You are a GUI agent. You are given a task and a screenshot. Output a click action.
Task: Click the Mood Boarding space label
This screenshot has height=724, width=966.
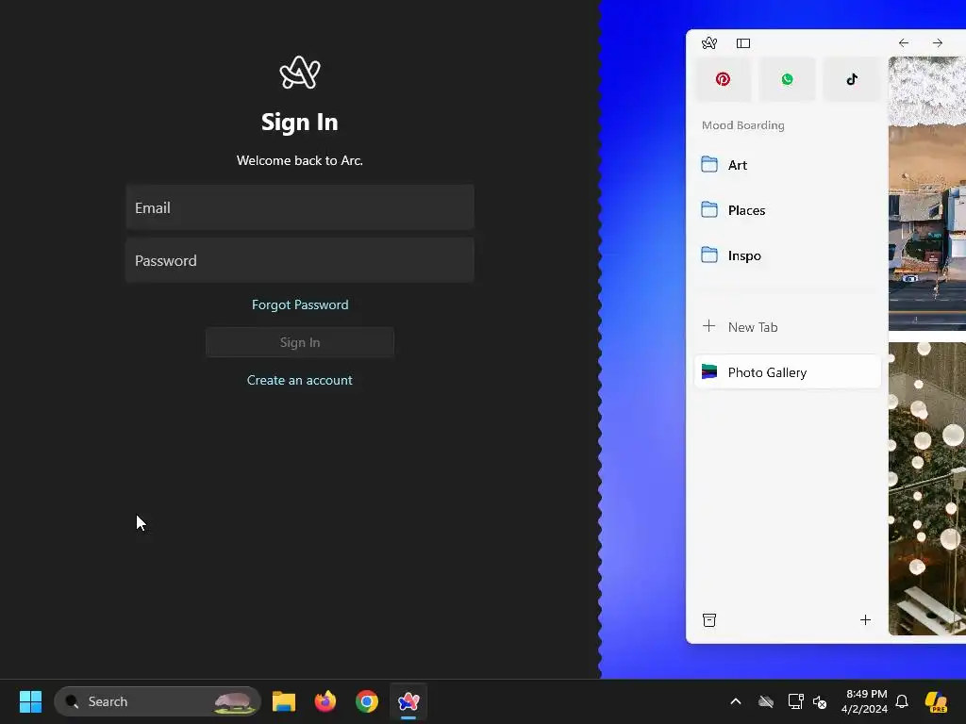[x=743, y=125]
